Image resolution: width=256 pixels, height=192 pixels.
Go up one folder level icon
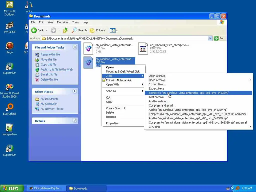click(x=65, y=30)
